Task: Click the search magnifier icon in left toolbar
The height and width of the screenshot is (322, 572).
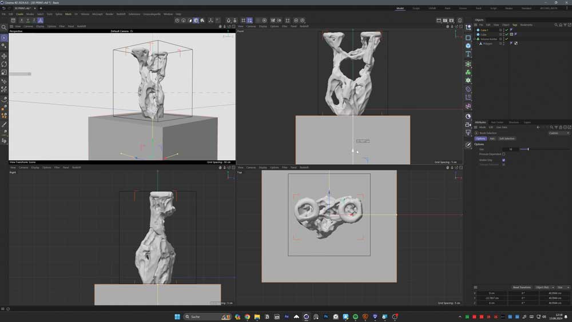Action: click(4, 27)
